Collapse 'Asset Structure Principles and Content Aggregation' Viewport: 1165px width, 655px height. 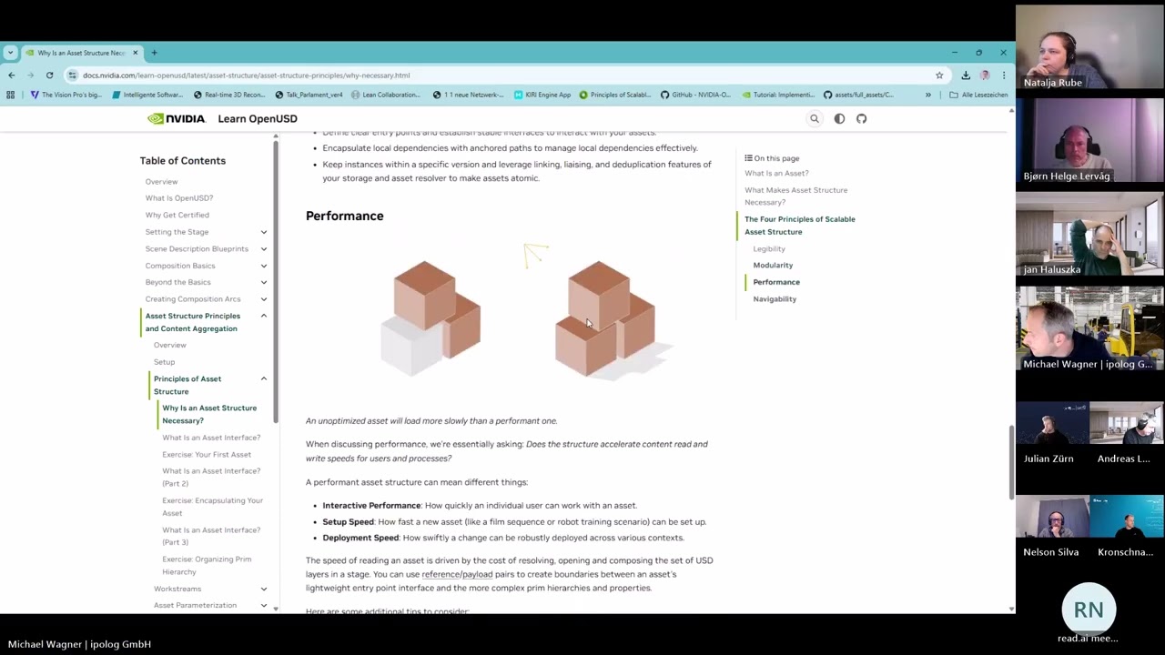[x=264, y=316]
